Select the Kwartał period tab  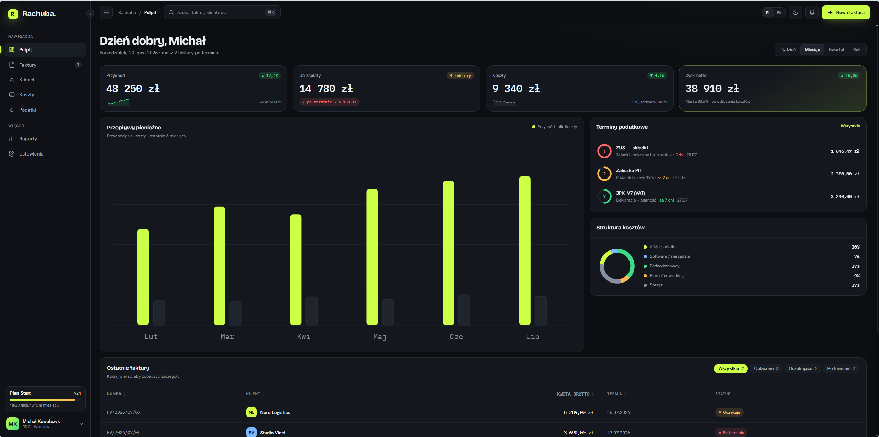click(x=836, y=50)
